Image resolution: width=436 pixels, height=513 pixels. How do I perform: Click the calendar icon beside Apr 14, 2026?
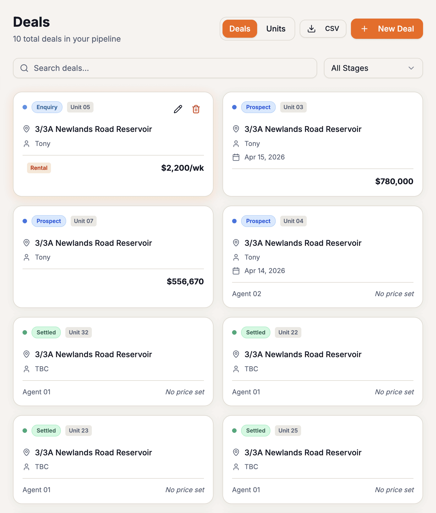click(x=236, y=271)
